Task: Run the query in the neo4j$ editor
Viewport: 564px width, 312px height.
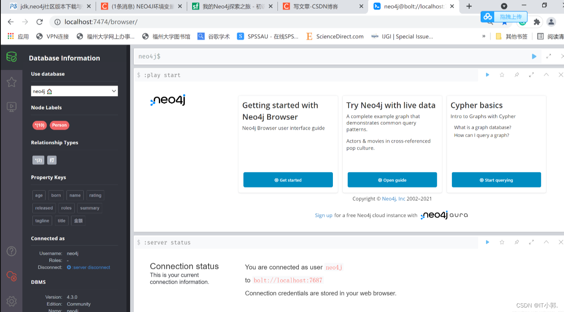Action: point(534,56)
